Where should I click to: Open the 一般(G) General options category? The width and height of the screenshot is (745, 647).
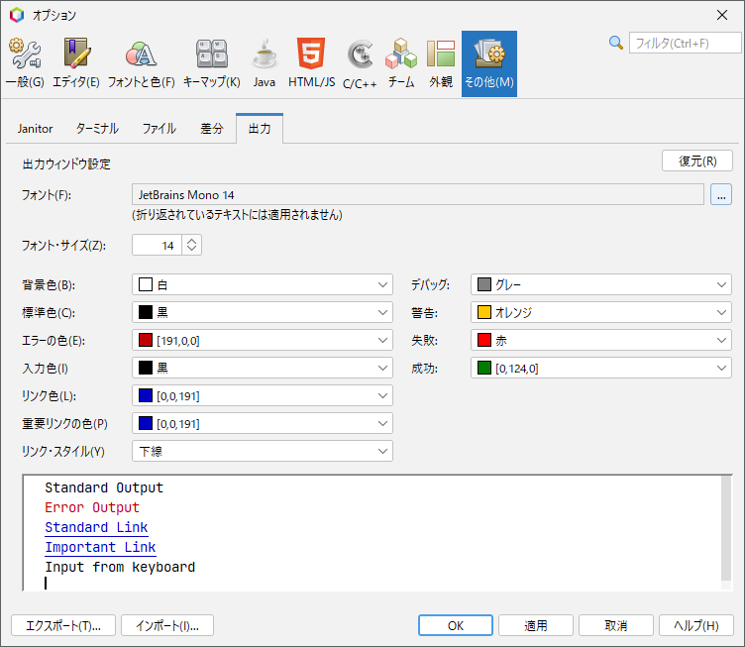25,64
